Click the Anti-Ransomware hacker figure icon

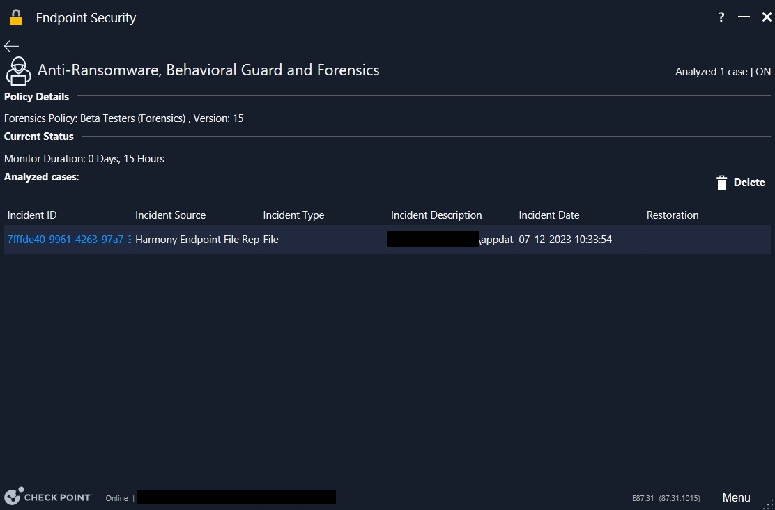pyautogui.click(x=18, y=71)
